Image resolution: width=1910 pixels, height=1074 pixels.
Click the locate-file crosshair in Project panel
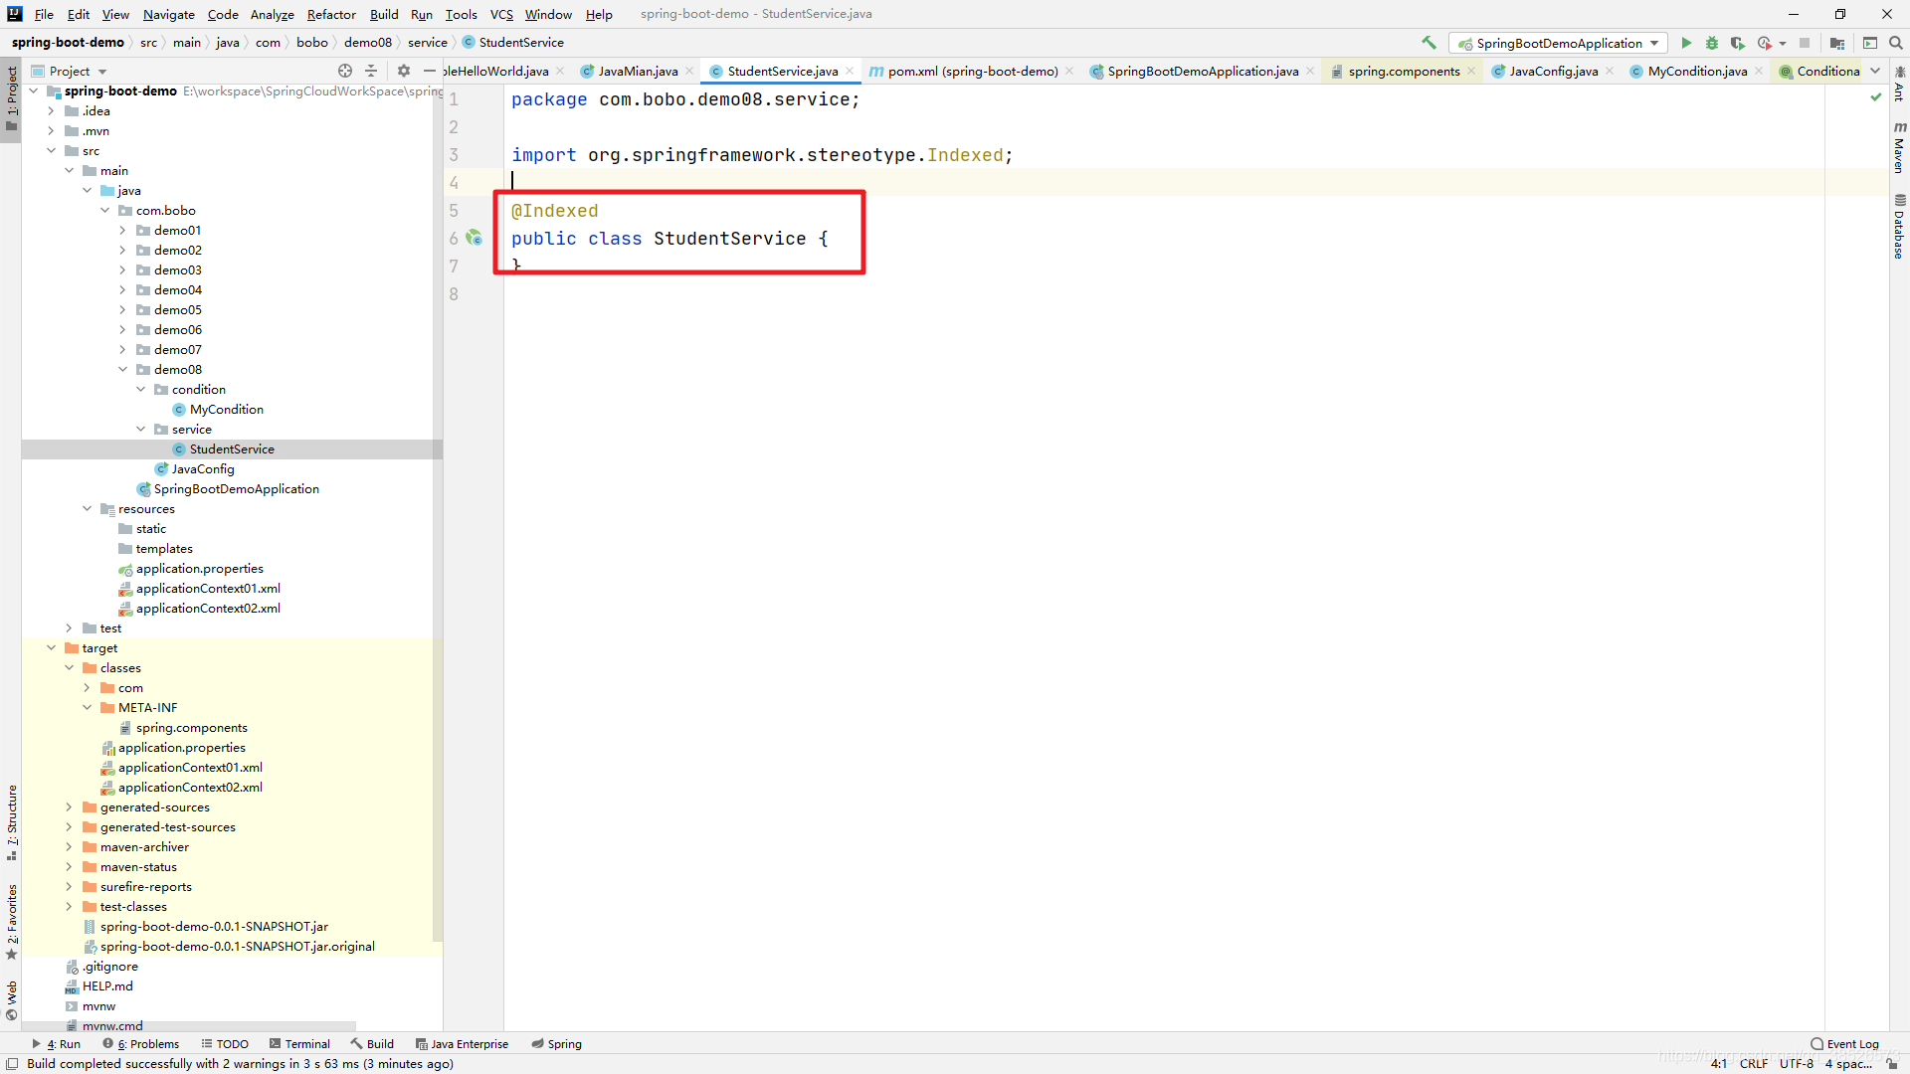(x=345, y=71)
